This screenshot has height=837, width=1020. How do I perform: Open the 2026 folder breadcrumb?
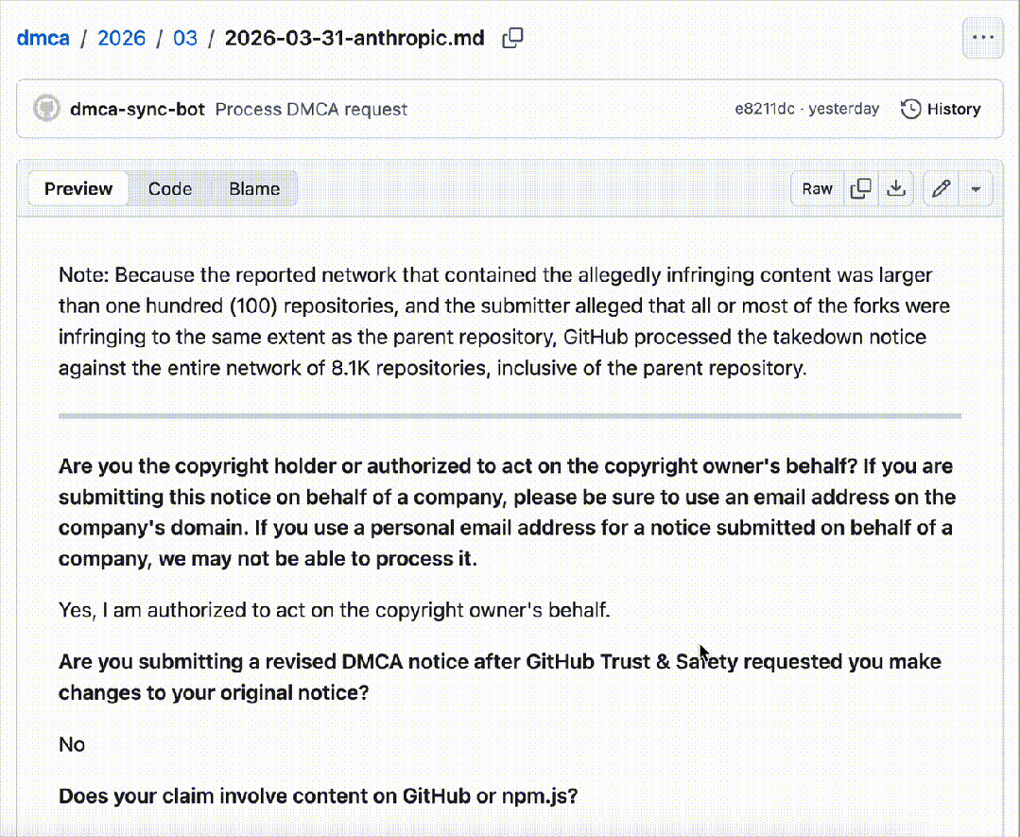click(122, 39)
